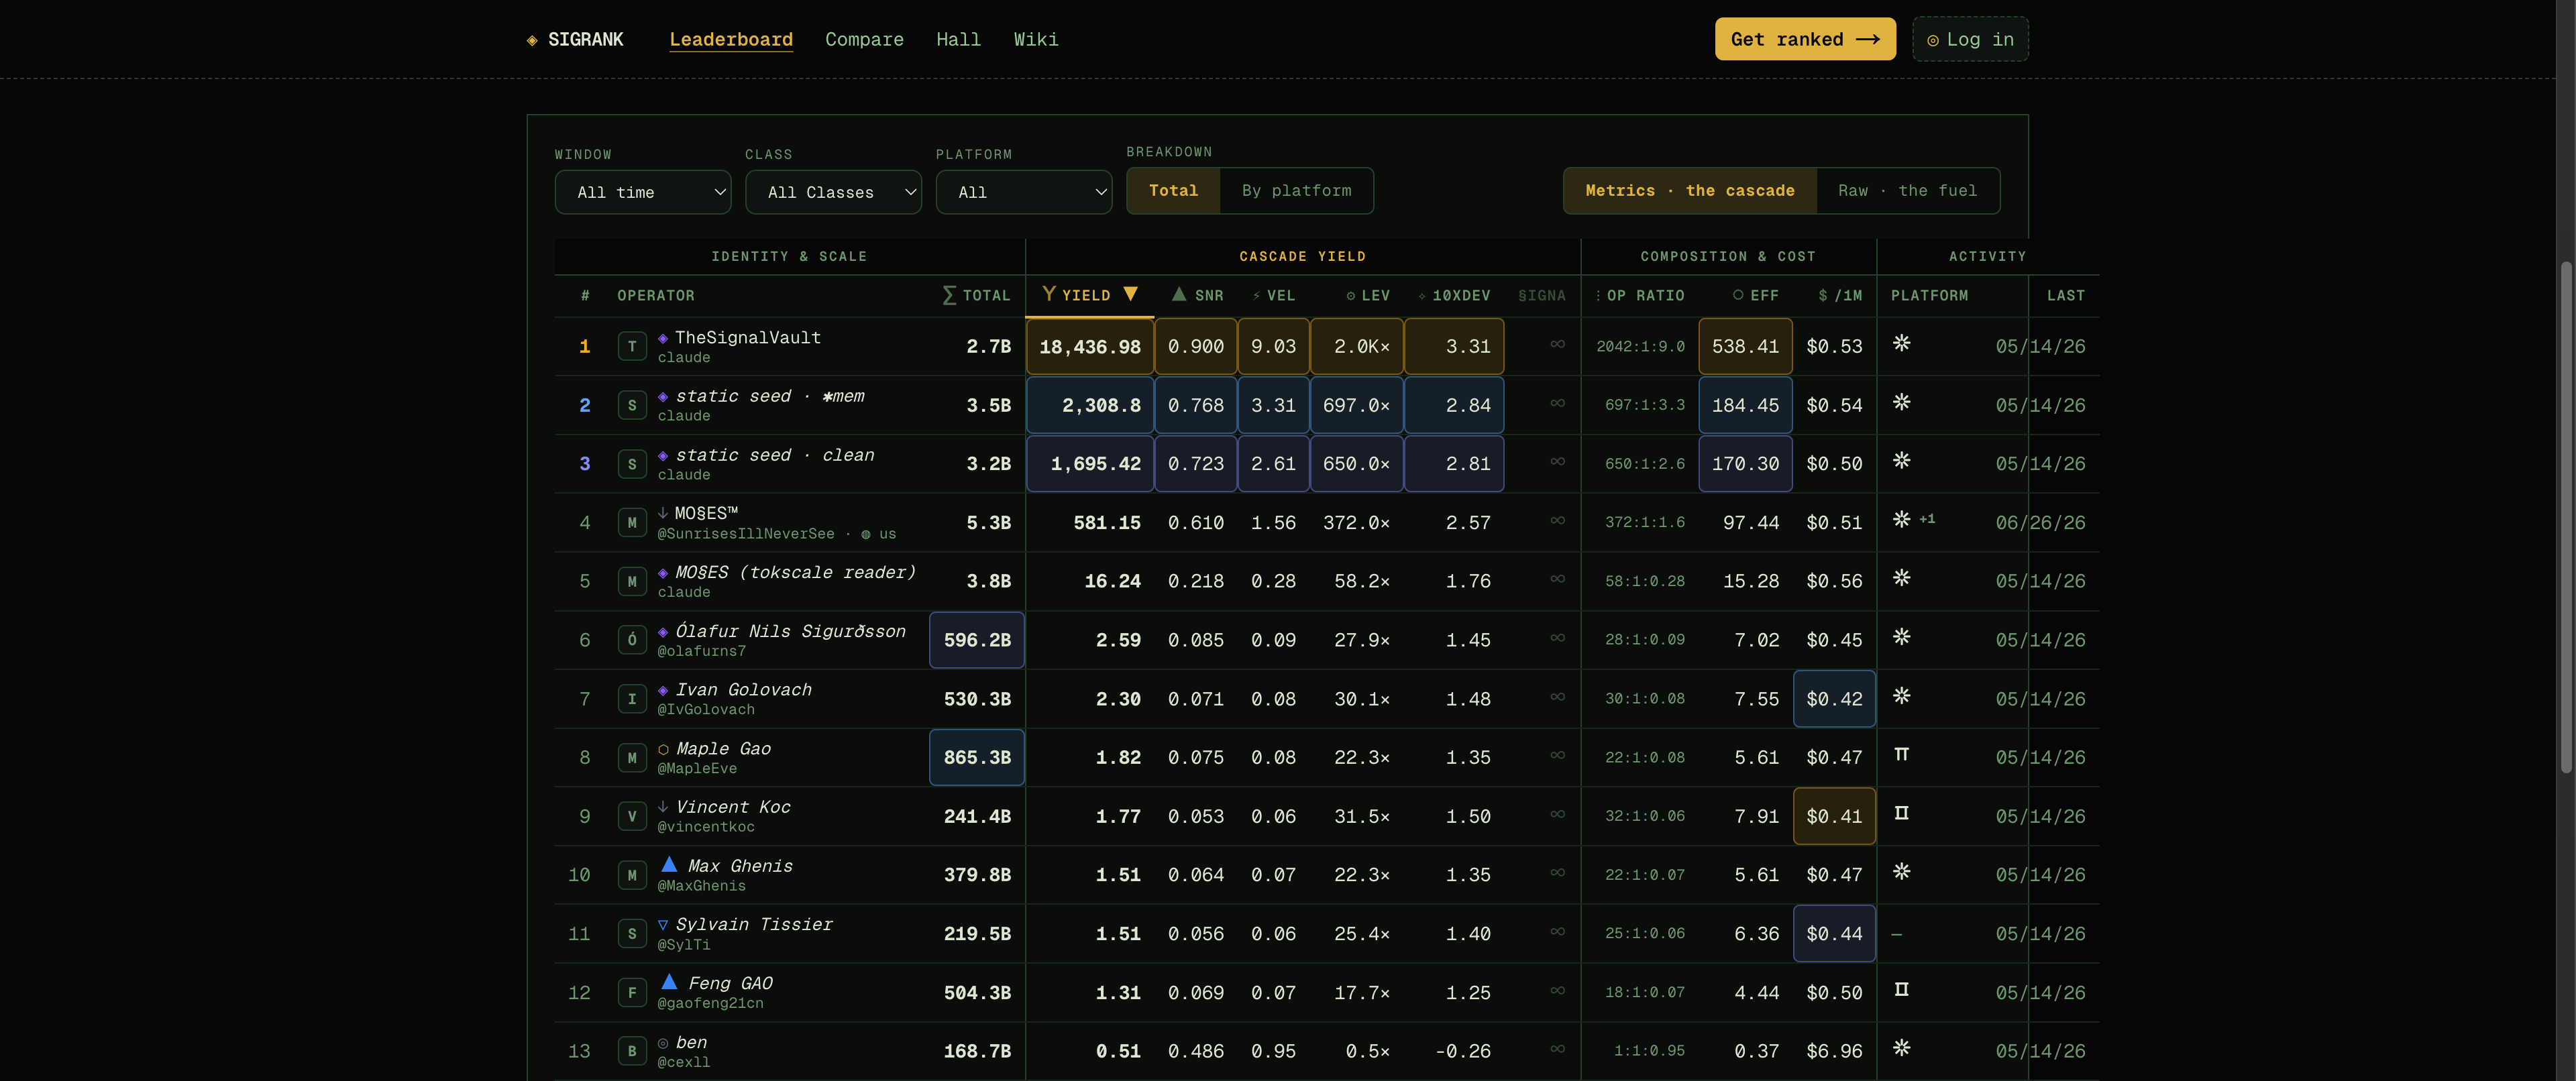Open the Compare page
The height and width of the screenshot is (1081, 2576).
coord(864,39)
